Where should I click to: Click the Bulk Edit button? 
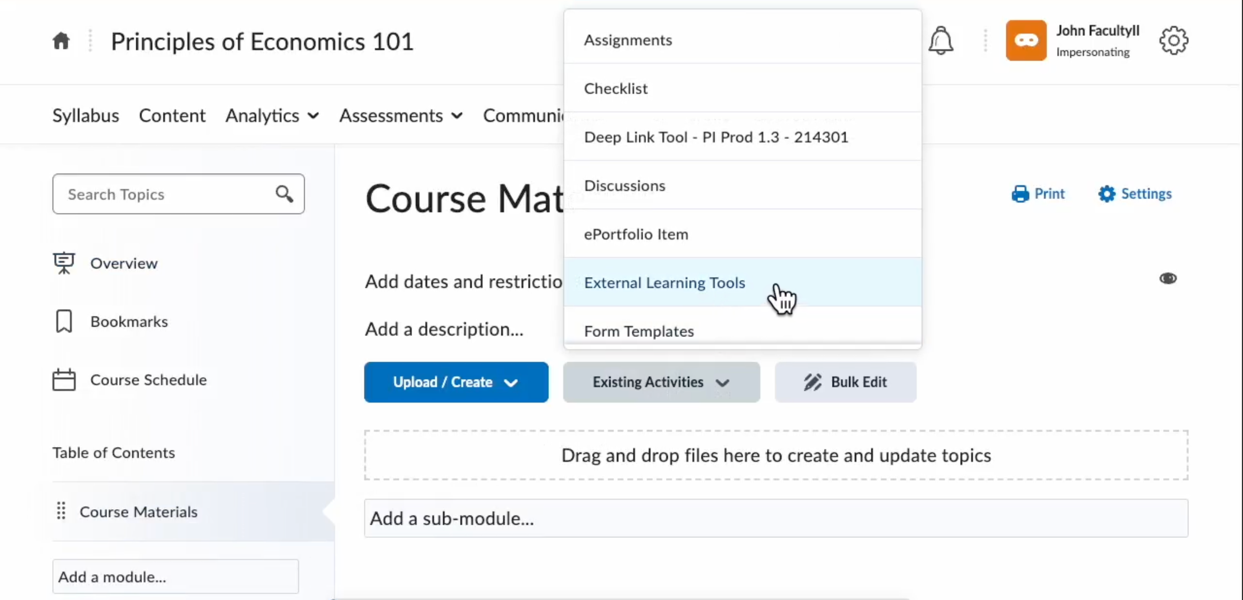click(845, 382)
